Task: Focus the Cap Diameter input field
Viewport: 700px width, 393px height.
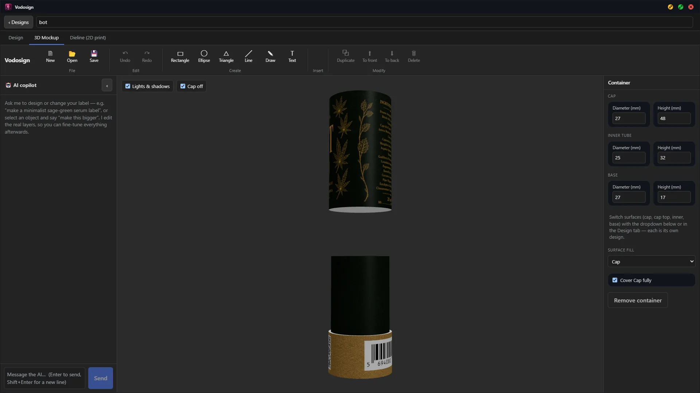Action: (629, 119)
